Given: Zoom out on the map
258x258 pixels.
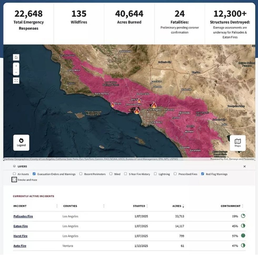Looking at the screenshot, I should coord(16,72).
